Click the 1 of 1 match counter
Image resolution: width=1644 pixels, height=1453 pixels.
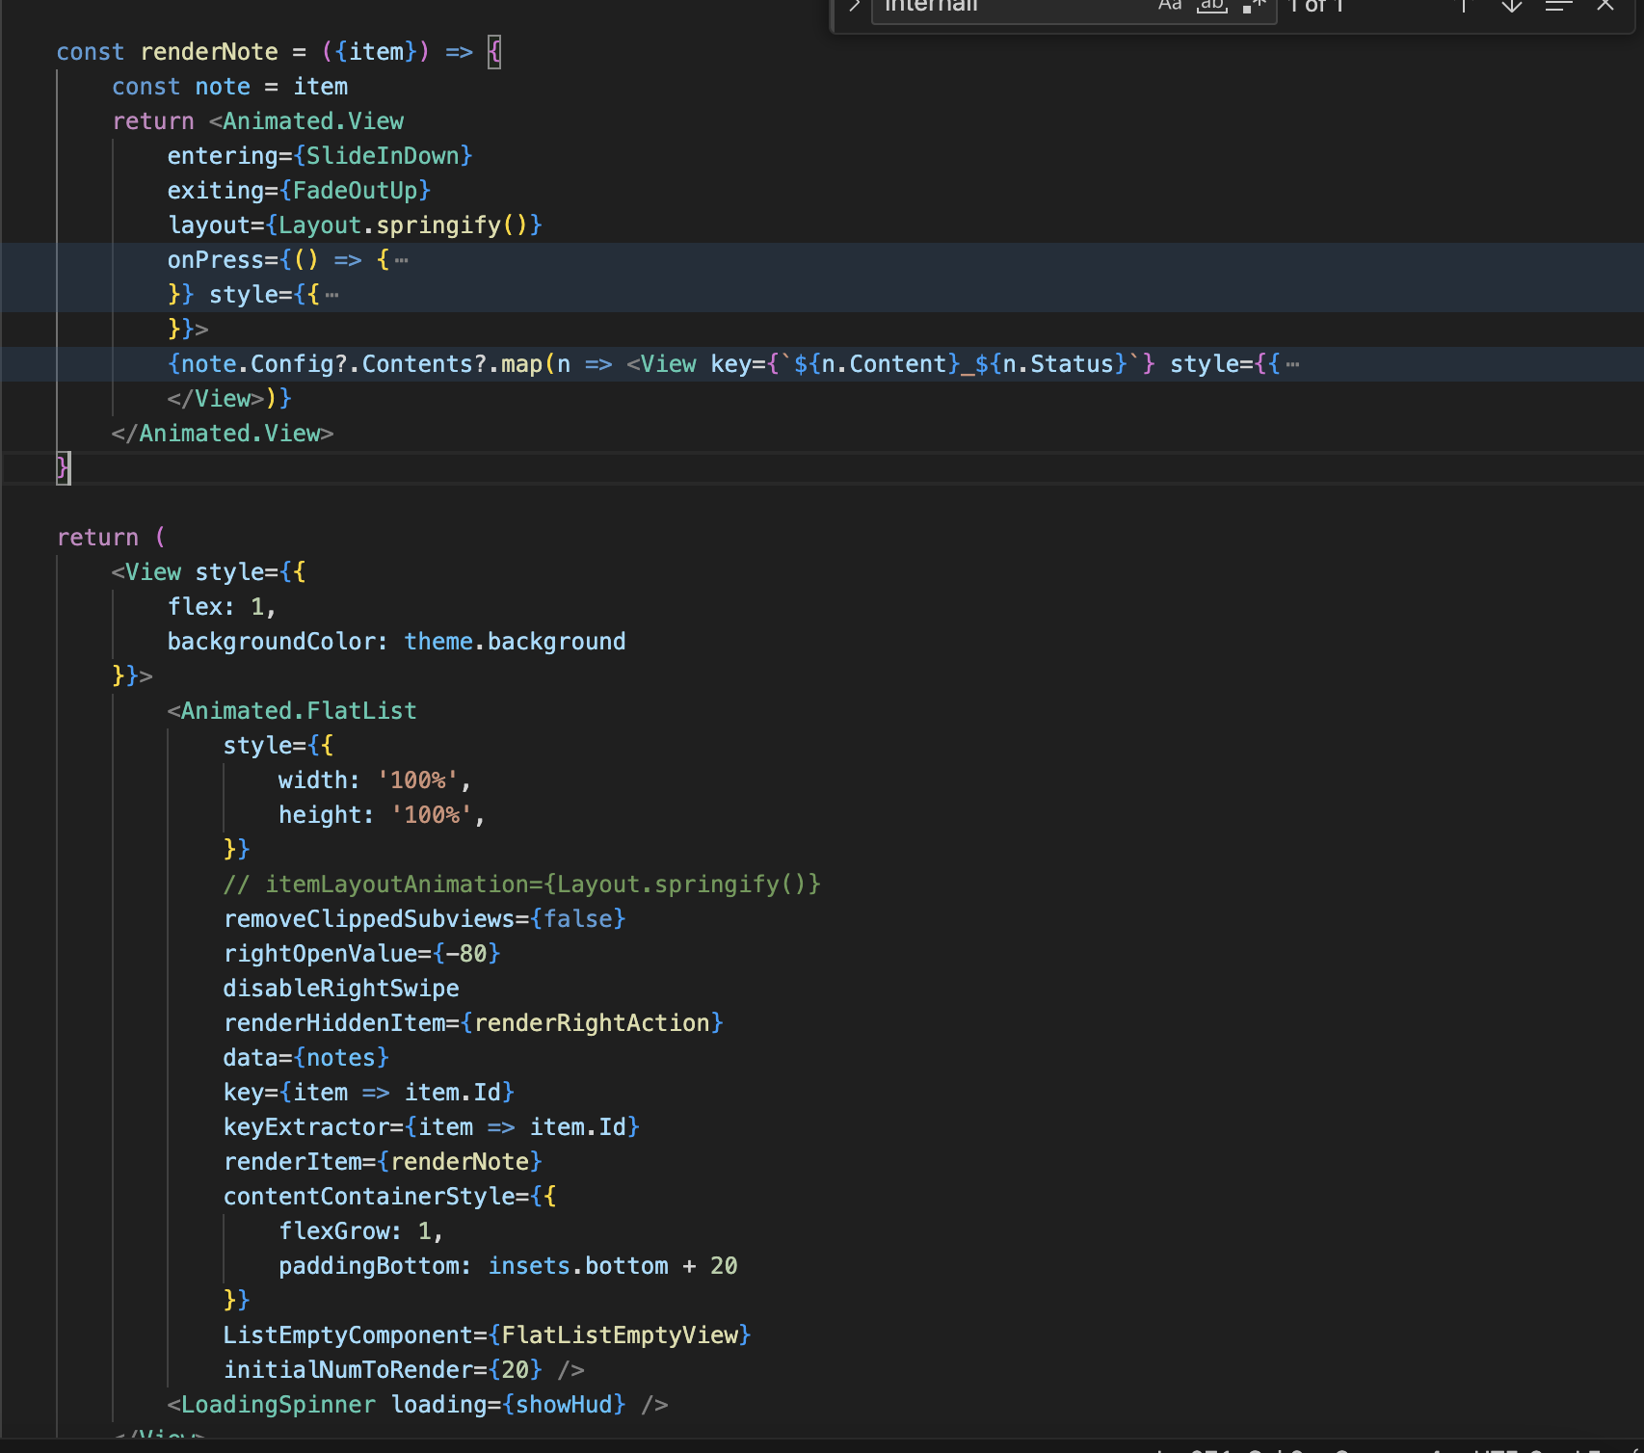click(1314, 7)
